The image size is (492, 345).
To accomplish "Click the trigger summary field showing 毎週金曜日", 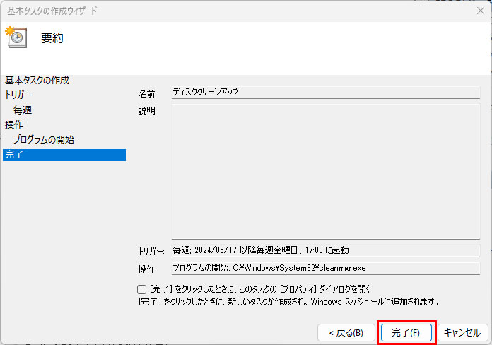I will pyautogui.click(x=326, y=250).
